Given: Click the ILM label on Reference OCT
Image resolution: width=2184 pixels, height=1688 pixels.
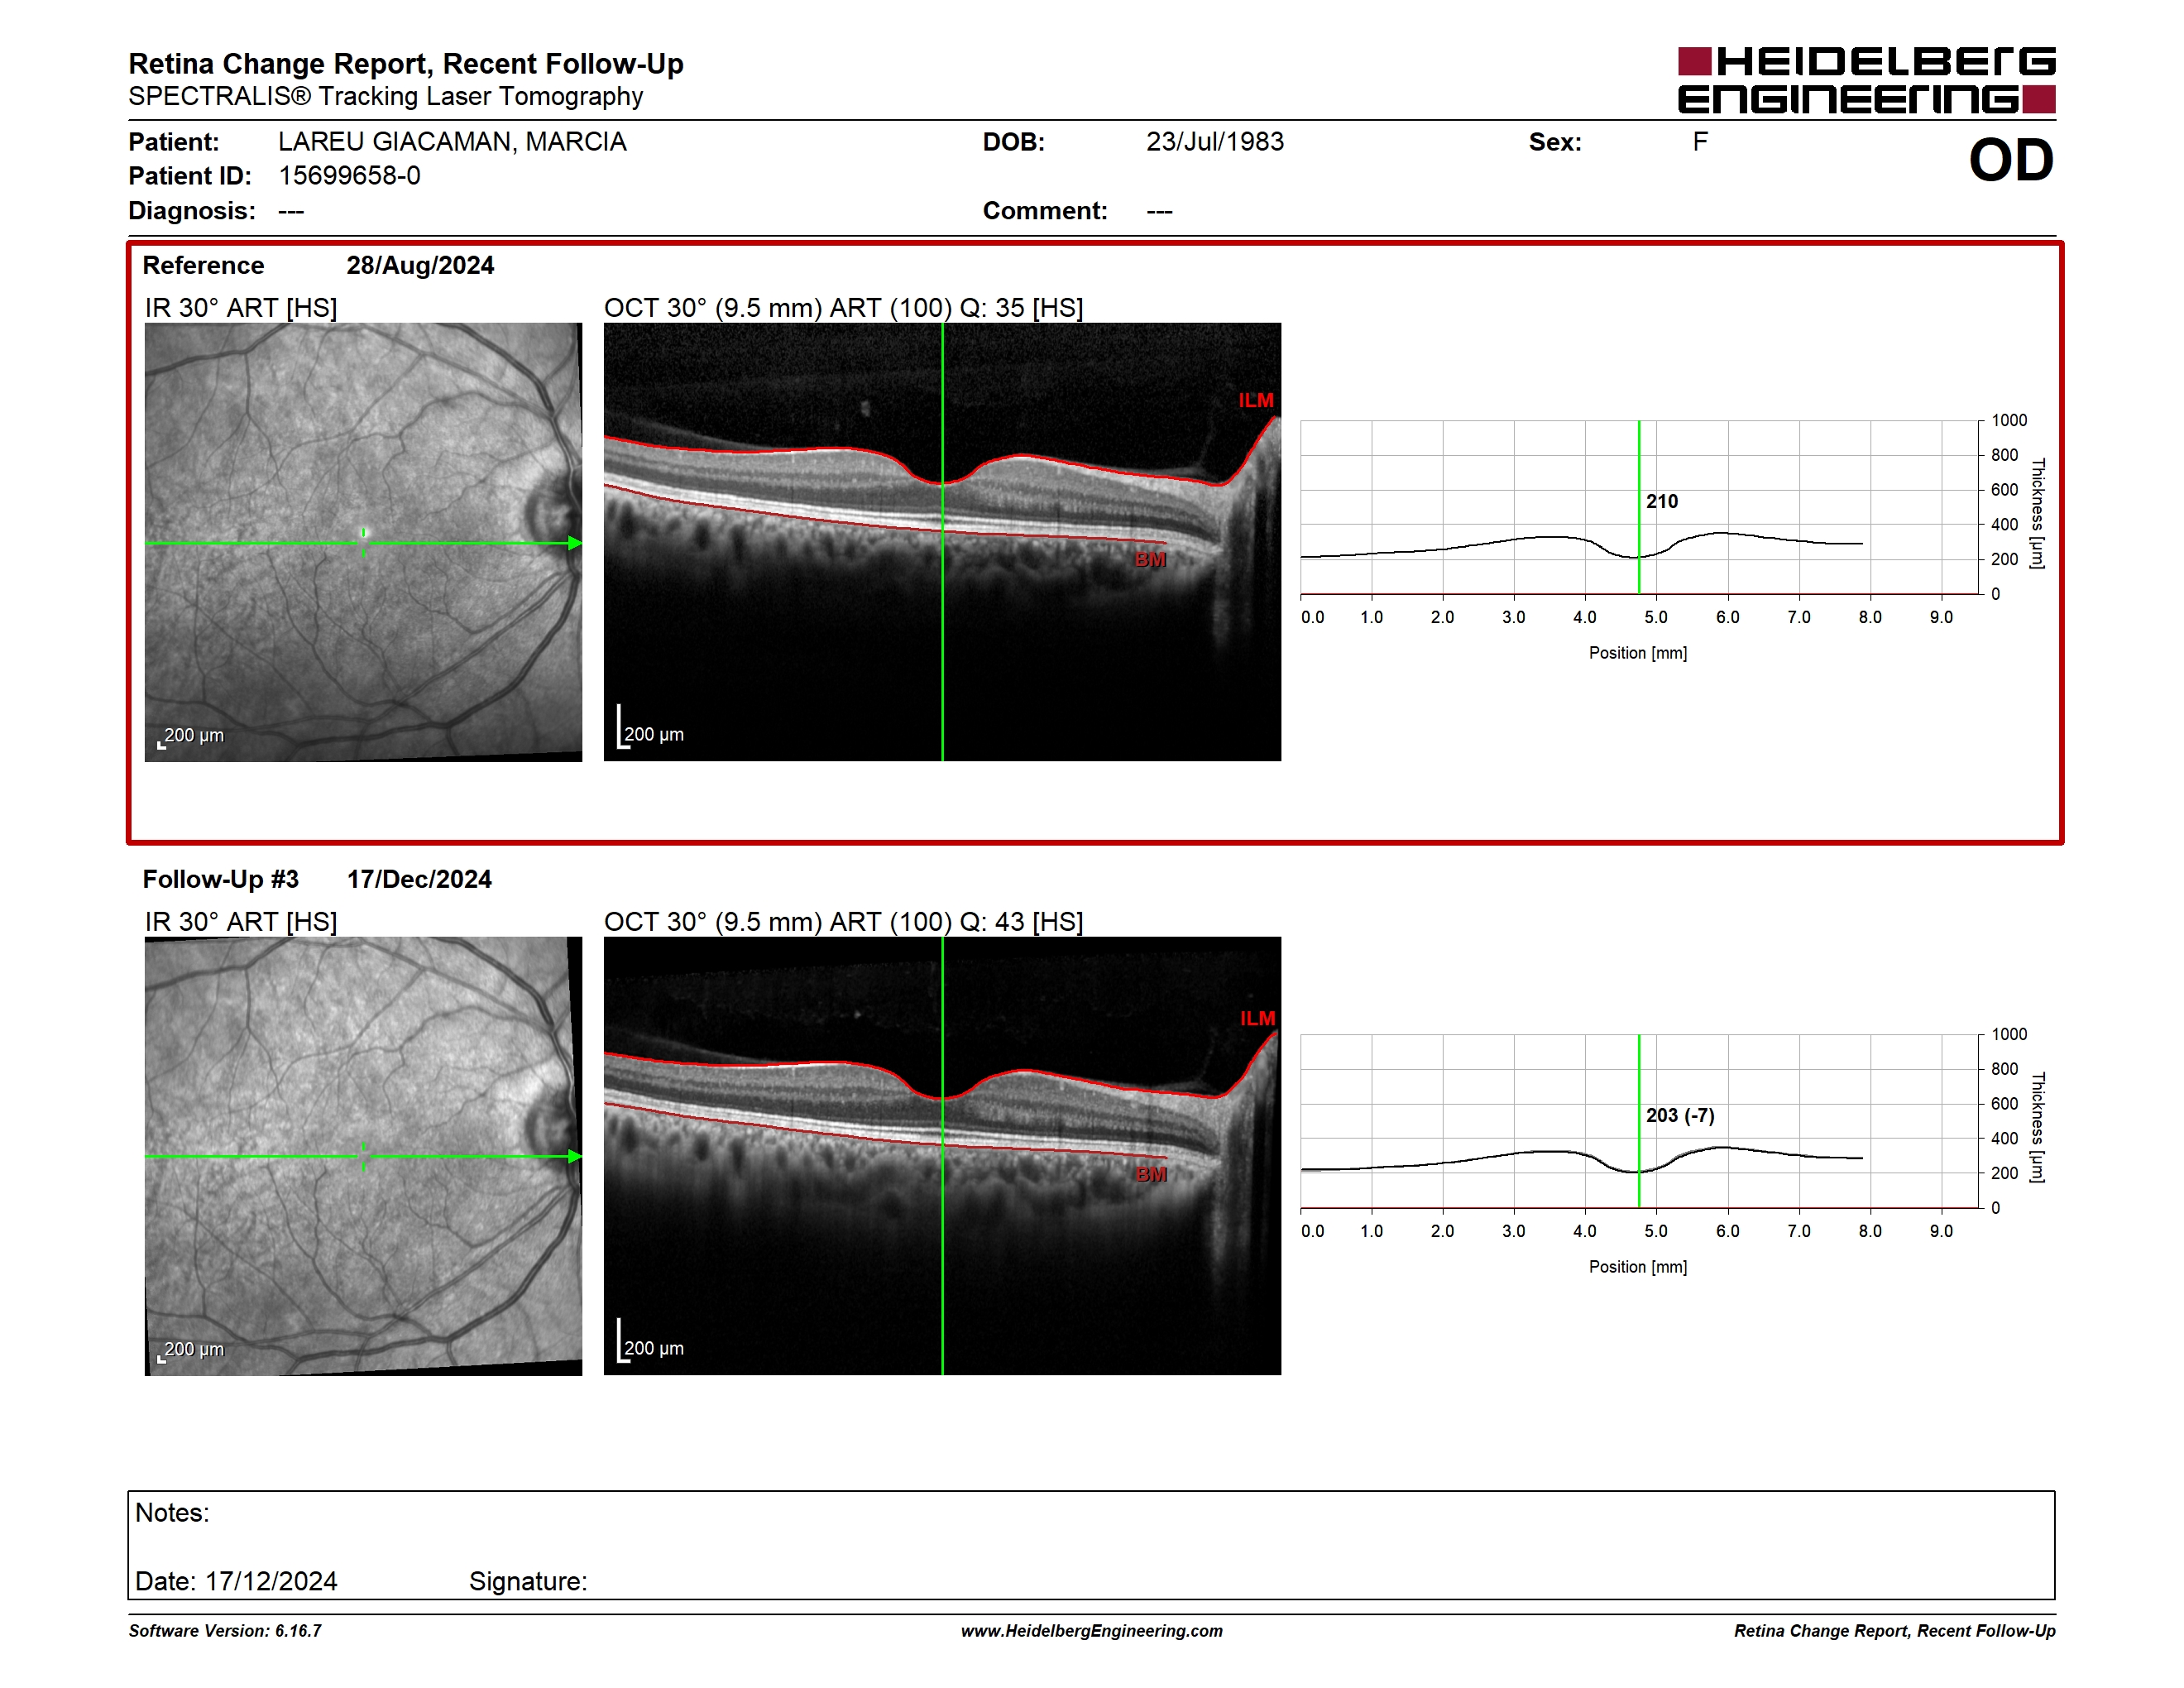Looking at the screenshot, I should tap(1256, 400).
